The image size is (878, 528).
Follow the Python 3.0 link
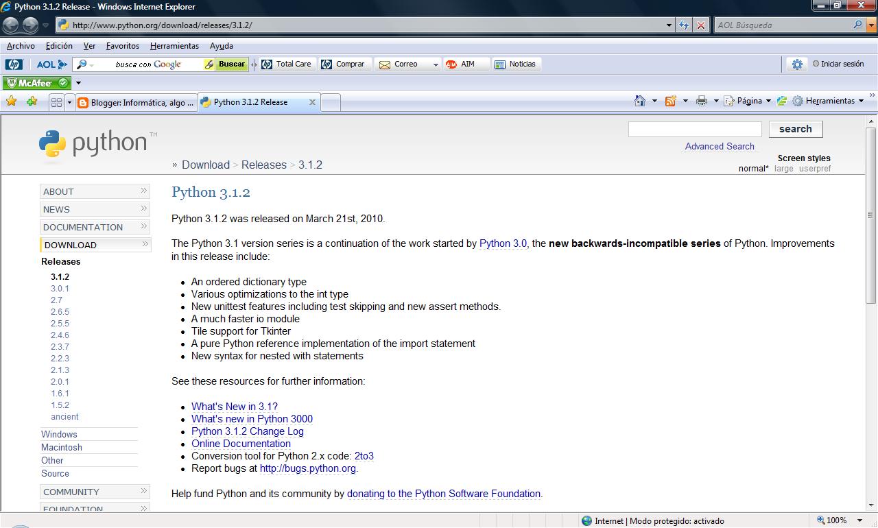point(503,243)
